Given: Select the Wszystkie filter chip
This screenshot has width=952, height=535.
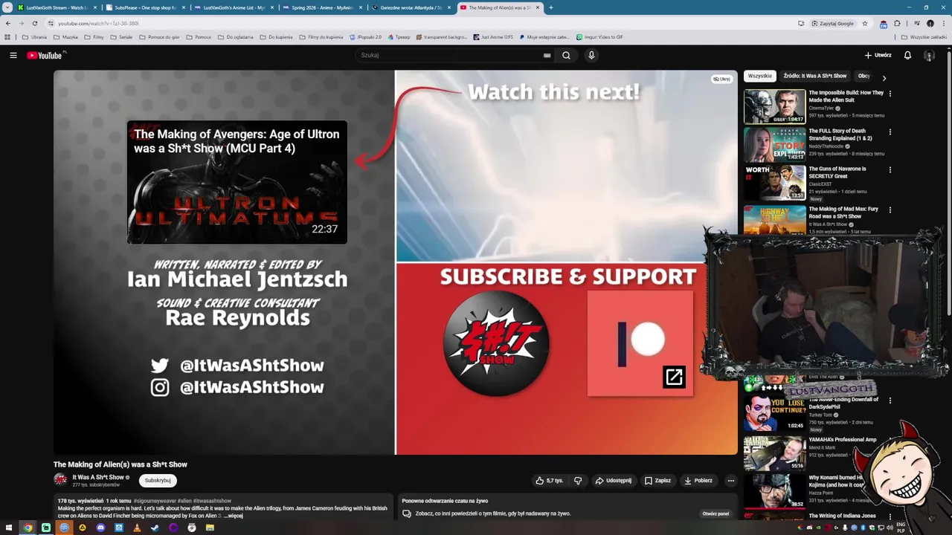Looking at the screenshot, I should 760,76.
